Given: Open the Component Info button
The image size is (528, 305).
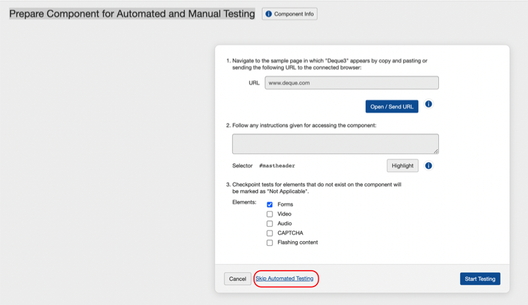Looking at the screenshot, I should [290, 14].
